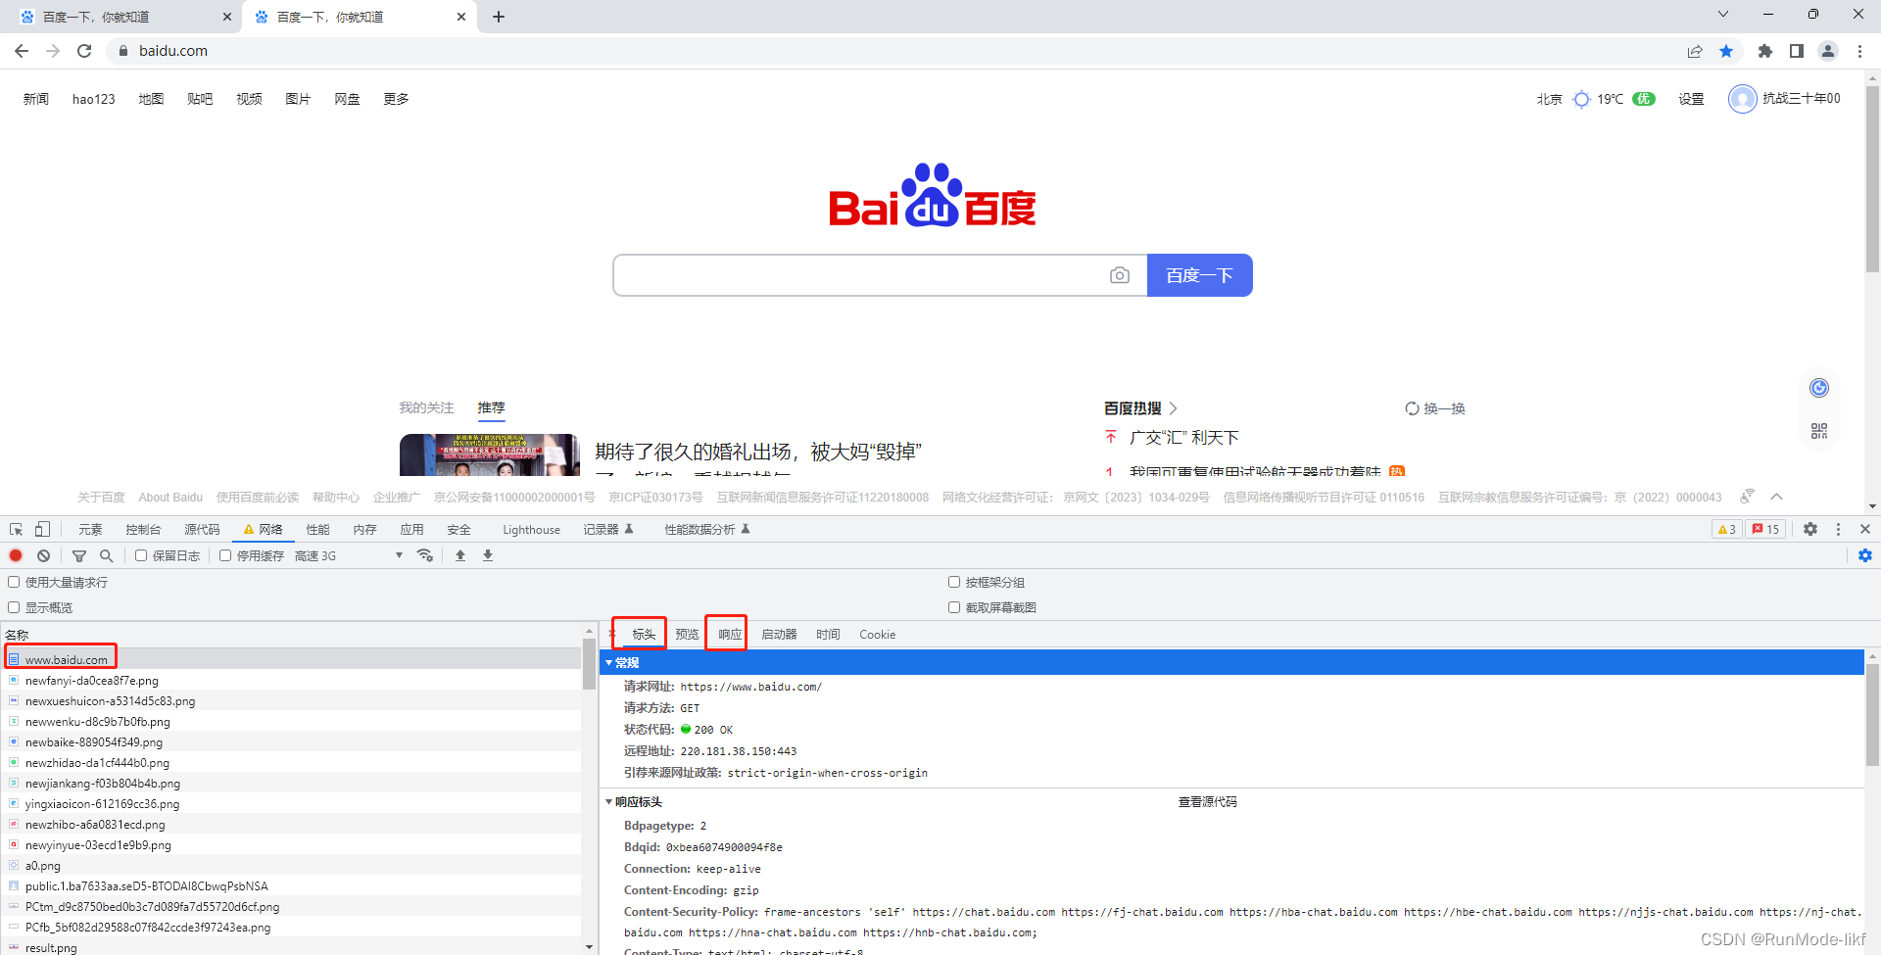Open DevTools settings gear
Screen dimensions: 1881x955
coord(1810,529)
